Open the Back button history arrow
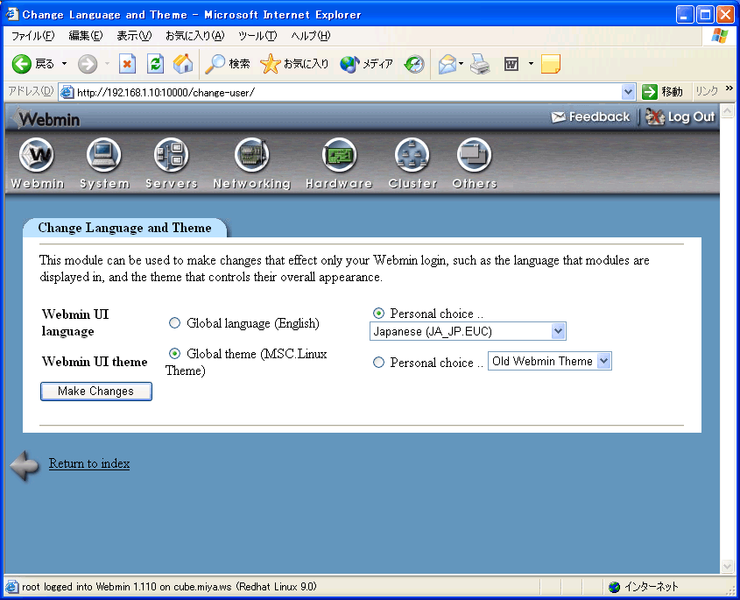Screen dimensions: 740x600 point(64,64)
